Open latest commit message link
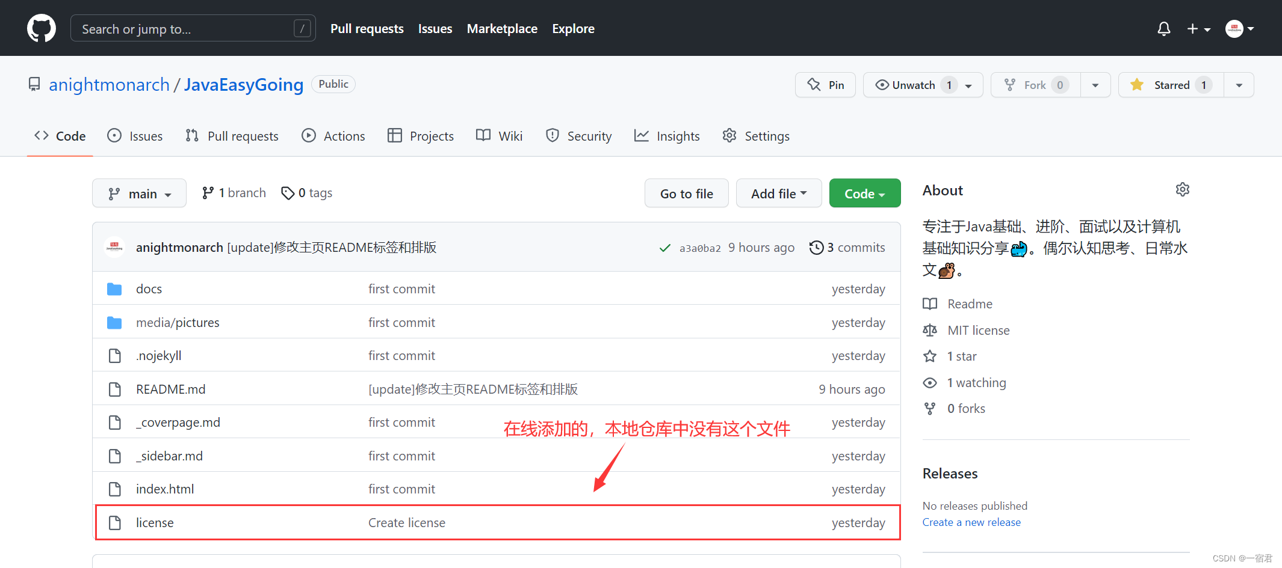This screenshot has width=1282, height=568. (x=332, y=248)
